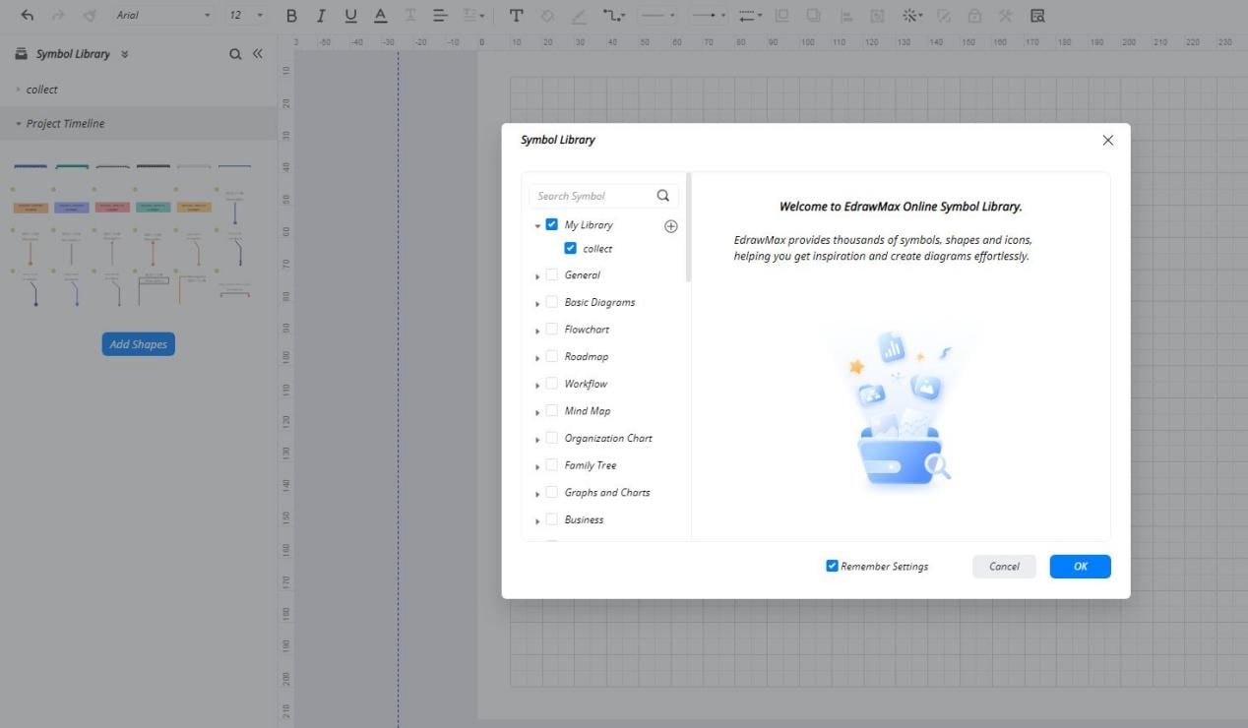Image resolution: width=1248 pixels, height=728 pixels.
Task: Expand the Flowchart category arrow
Action: [x=537, y=331]
